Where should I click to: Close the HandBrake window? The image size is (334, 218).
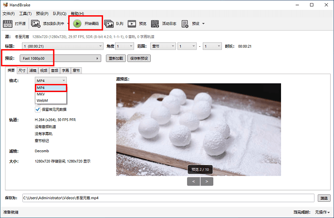click(326, 5)
